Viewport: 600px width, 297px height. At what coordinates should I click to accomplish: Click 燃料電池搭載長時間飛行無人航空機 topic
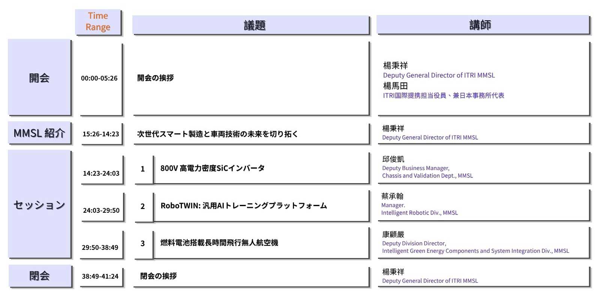click(219, 243)
